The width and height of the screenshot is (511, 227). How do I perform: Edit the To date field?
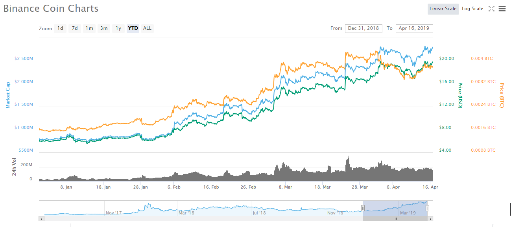[x=414, y=28]
